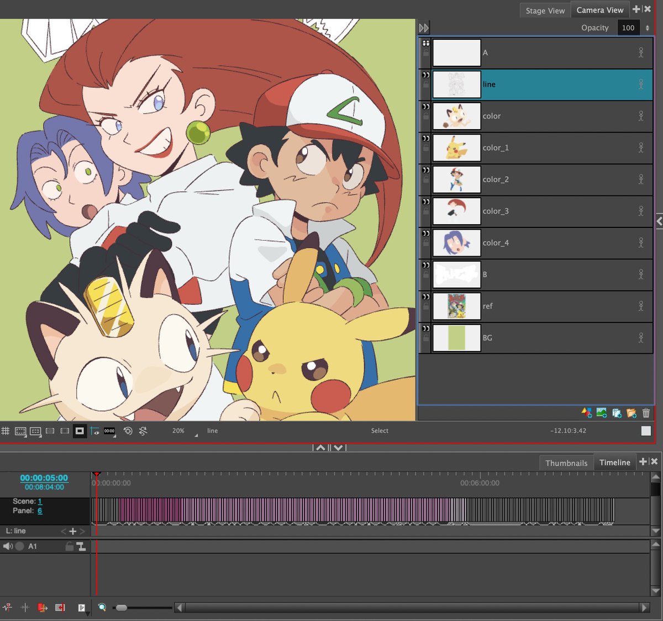The width and height of the screenshot is (663, 621).
Task: Click the speaker icon on audio track A1
Action: [x=8, y=546]
